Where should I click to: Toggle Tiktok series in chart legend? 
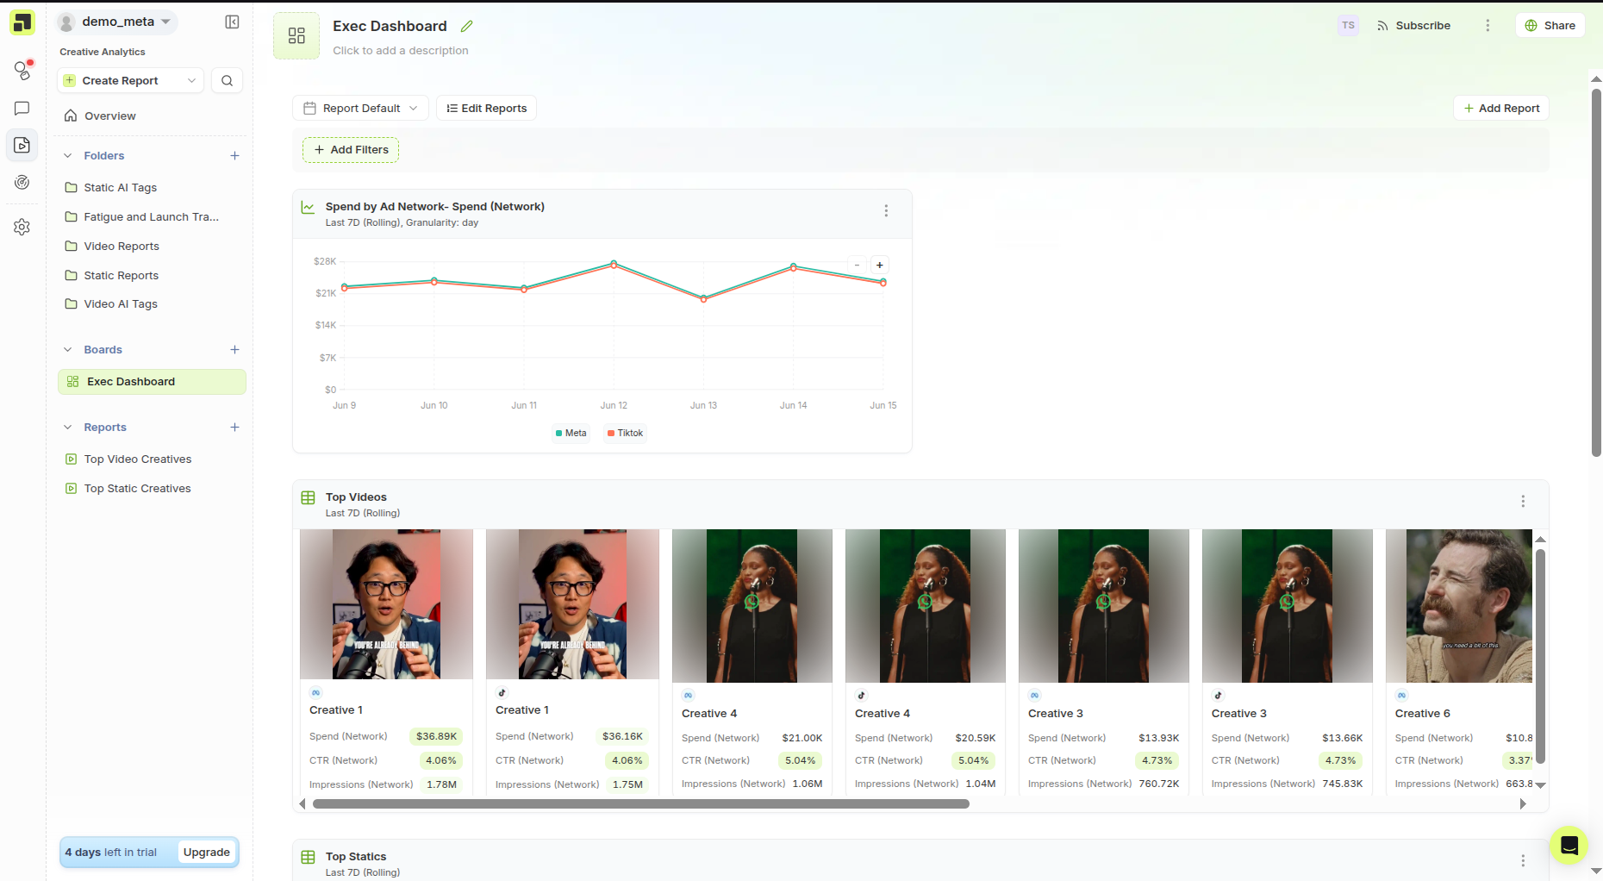625,433
